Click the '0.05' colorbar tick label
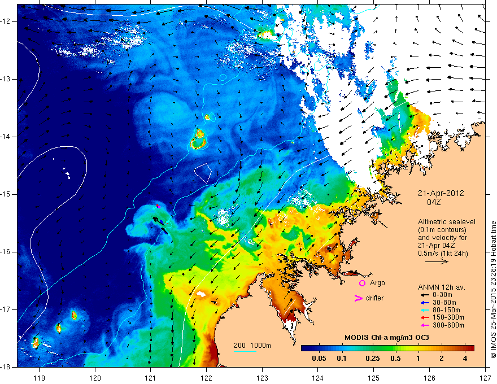Image resolution: width=497 pixels, height=384 pixels. pos(319,359)
